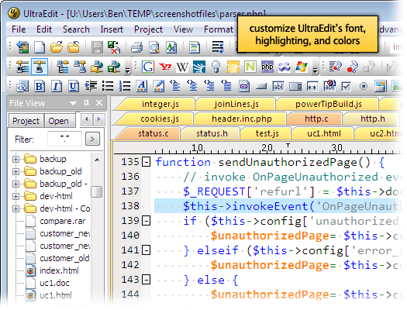Screen dimensions: 407x310
Task: Click the numbered list icon
Action: point(125,86)
